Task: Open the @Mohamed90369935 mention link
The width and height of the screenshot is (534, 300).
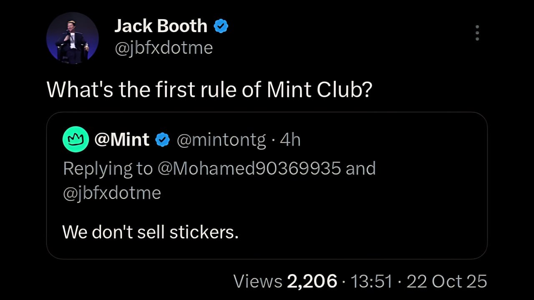Action: pos(249,169)
